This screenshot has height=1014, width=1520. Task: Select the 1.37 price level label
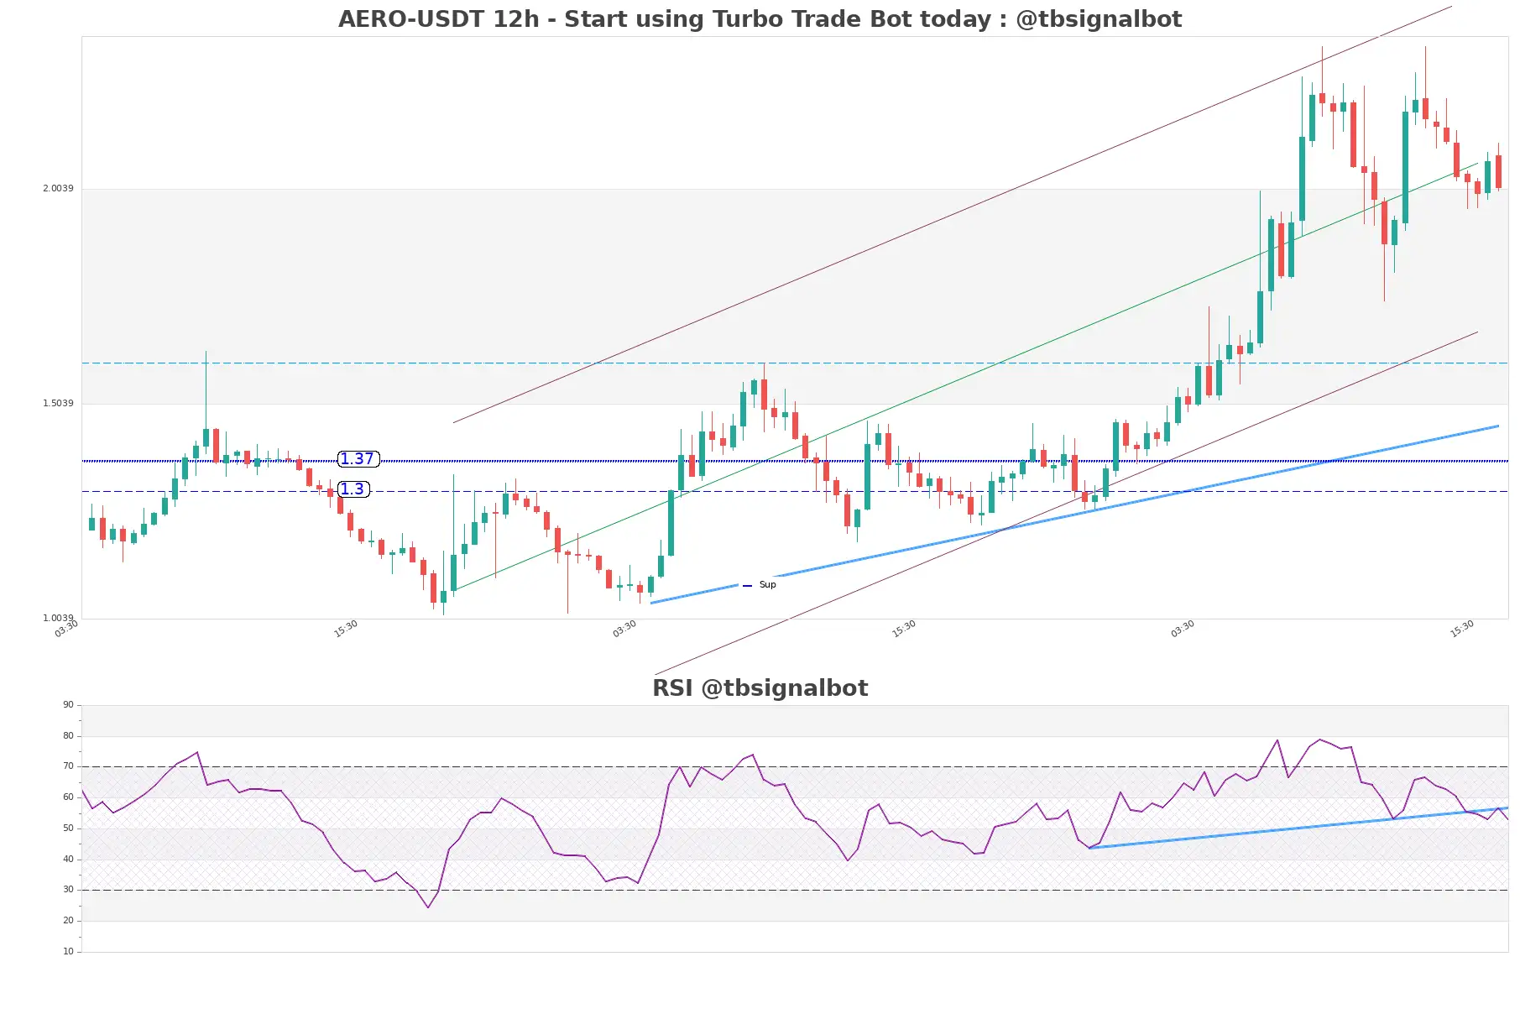358,459
